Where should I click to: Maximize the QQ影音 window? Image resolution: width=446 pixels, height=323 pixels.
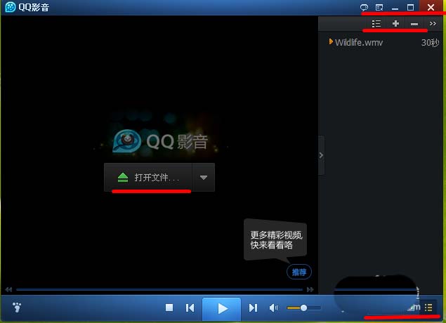point(410,8)
